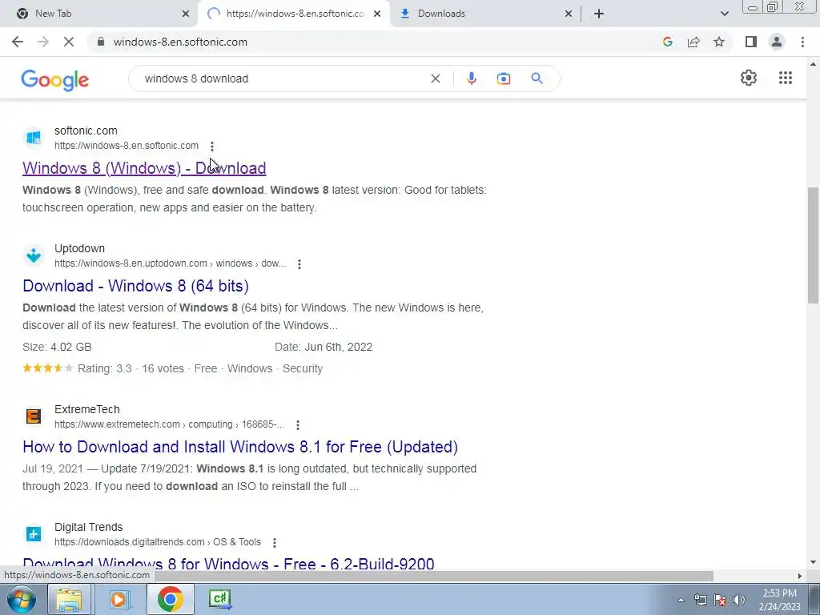Image resolution: width=820 pixels, height=615 pixels.
Task: Click the address bar URL
Action: pyautogui.click(x=180, y=42)
